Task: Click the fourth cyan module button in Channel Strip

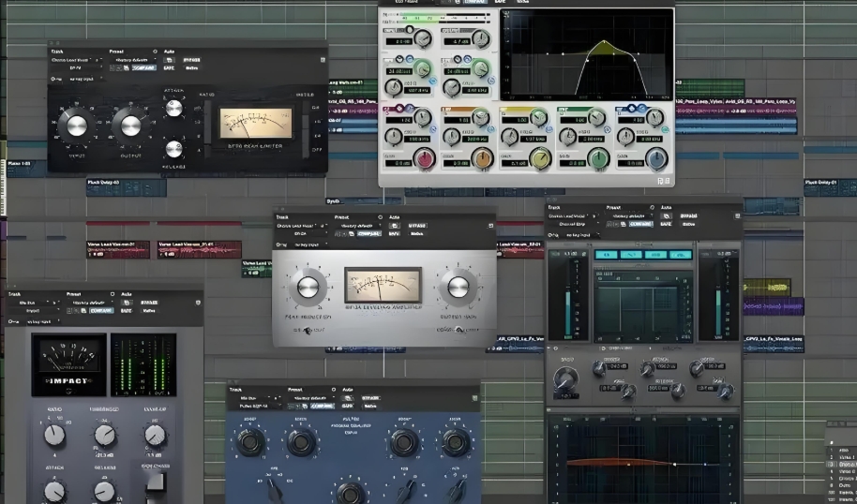Action: (x=681, y=255)
